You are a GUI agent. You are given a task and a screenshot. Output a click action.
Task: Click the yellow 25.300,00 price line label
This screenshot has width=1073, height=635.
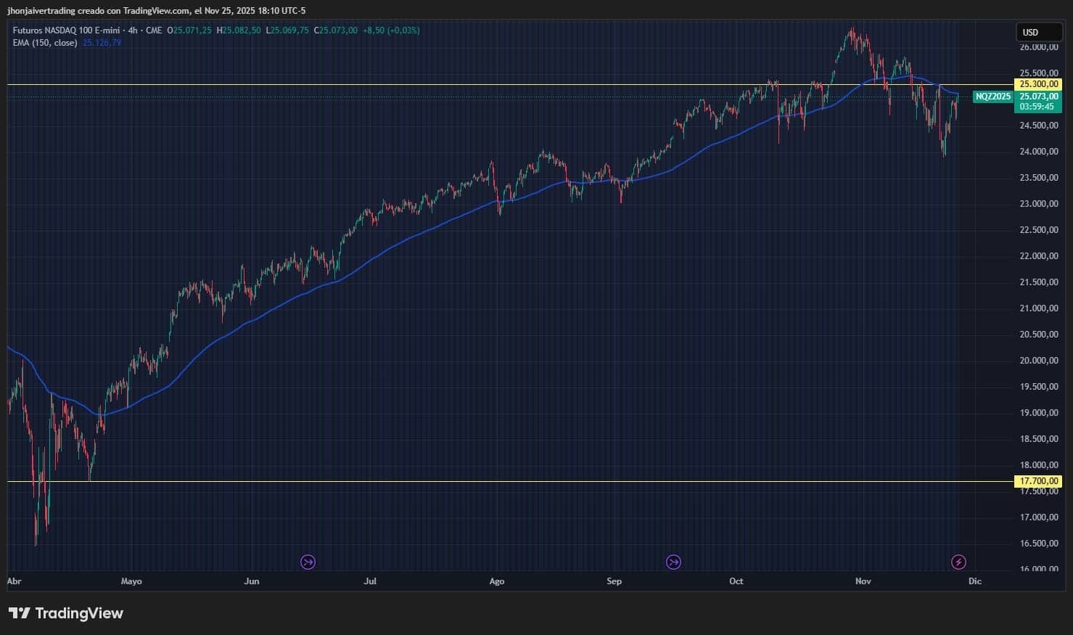pos(1038,85)
